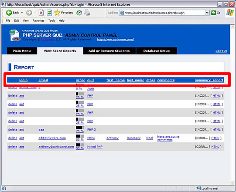Stop page loading with the red X icon

pos(41,13)
